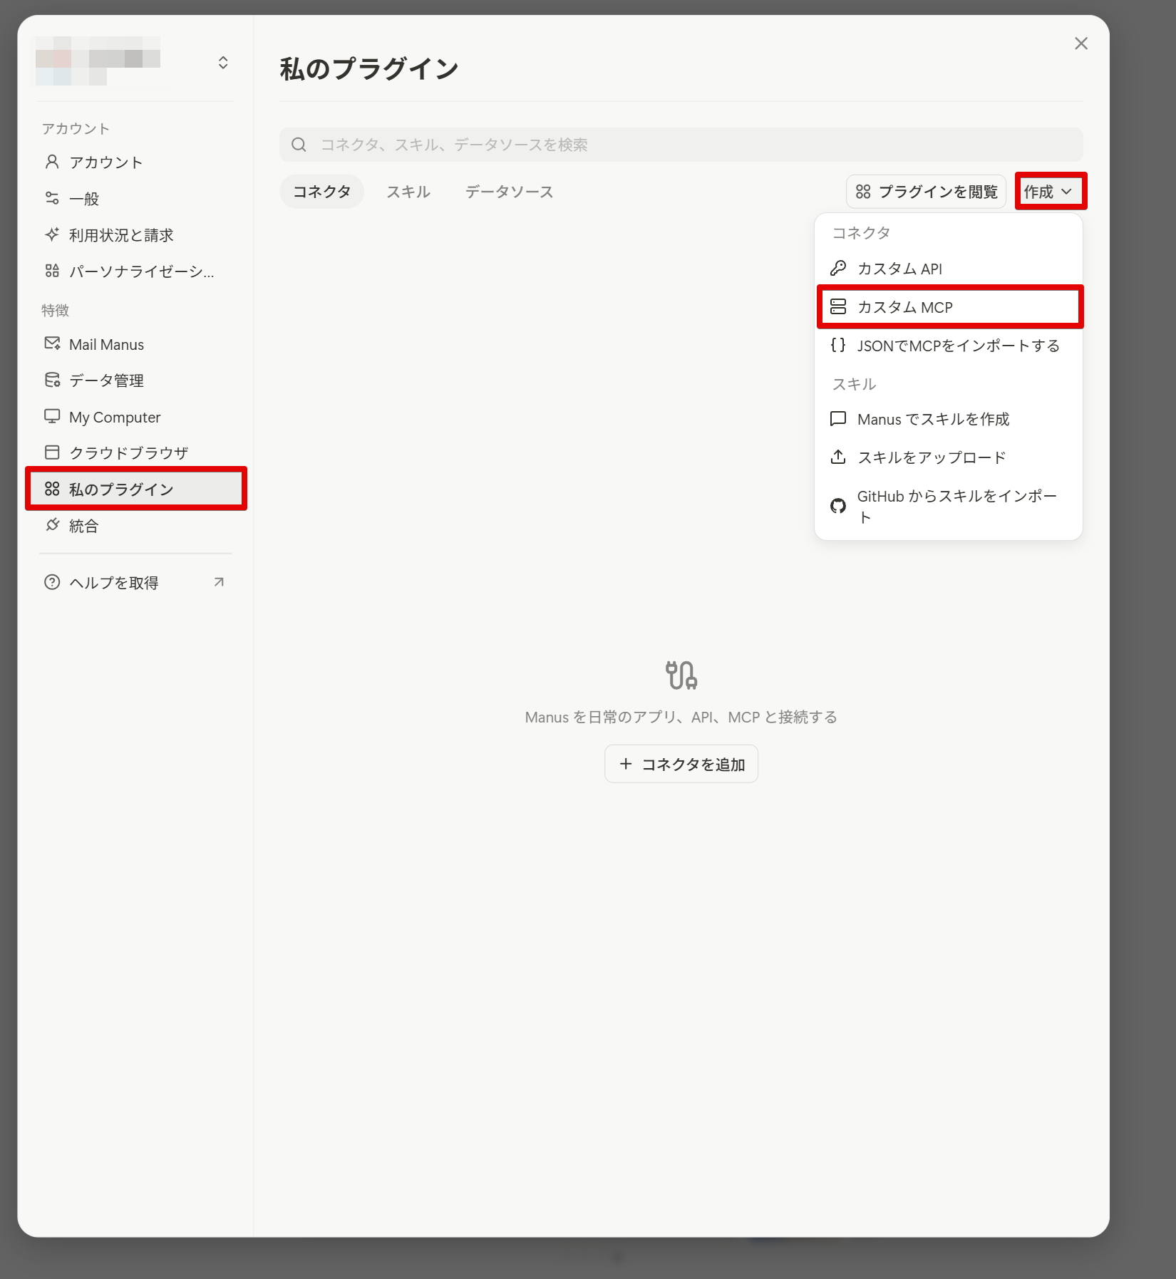Open the パーソナライゼーション page
The height and width of the screenshot is (1279, 1176).
[135, 271]
